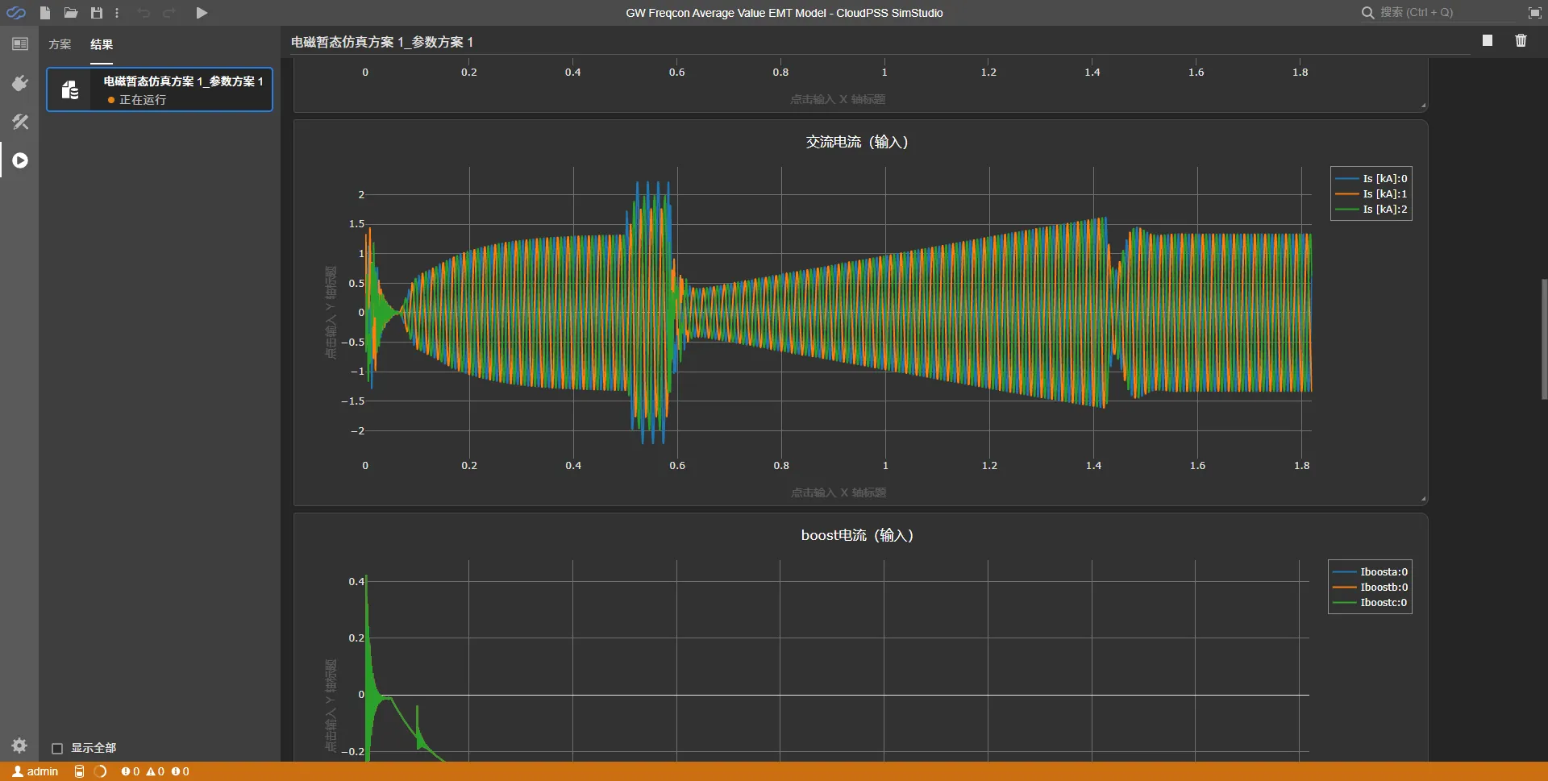1548x781 pixels.
Task: Open the plug interface sidebar icon
Action: [x=20, y=83]
